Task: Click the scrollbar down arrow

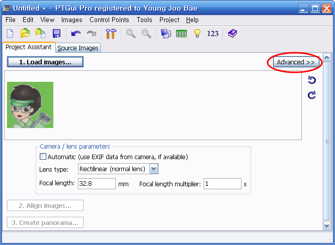Action: tap(326, 225)
